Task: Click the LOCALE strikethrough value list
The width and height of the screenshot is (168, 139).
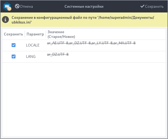Action: (91, 43)
